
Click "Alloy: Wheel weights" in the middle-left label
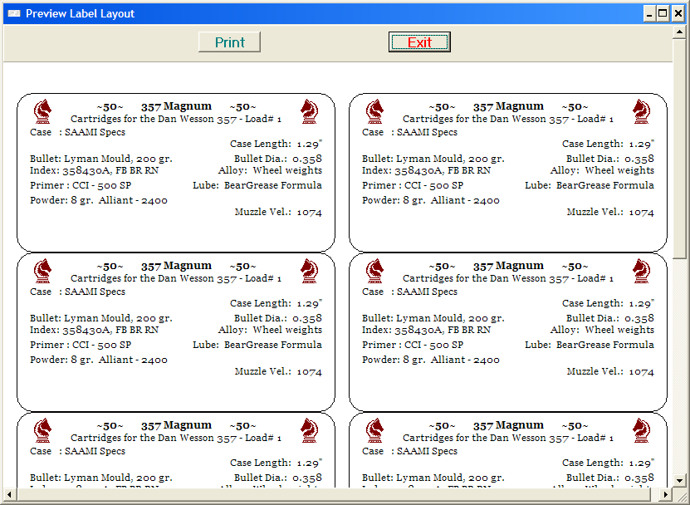click(x=270, y=330)
